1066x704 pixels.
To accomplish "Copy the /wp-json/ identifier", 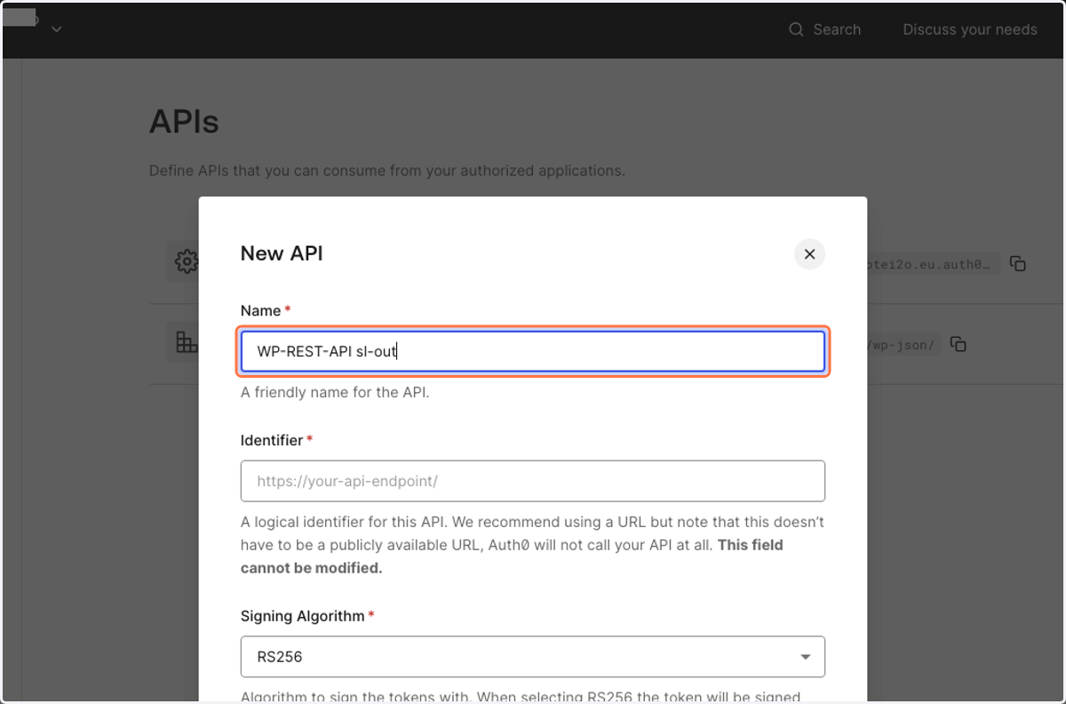I will pyautogui.click(x=958, y=344).
